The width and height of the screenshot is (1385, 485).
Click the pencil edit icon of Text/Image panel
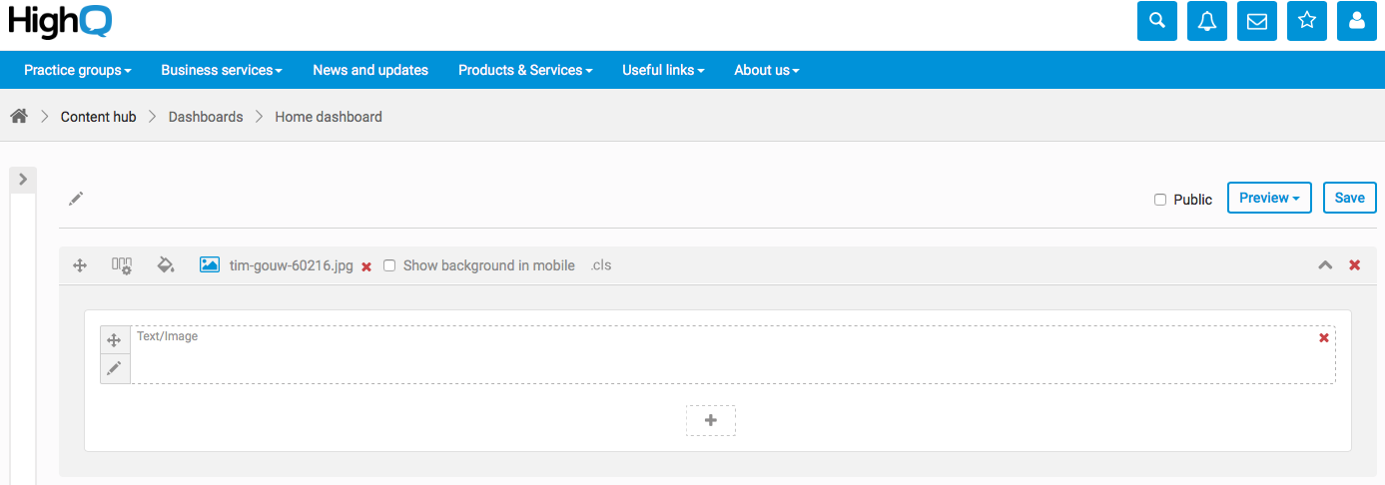point(115,368)
